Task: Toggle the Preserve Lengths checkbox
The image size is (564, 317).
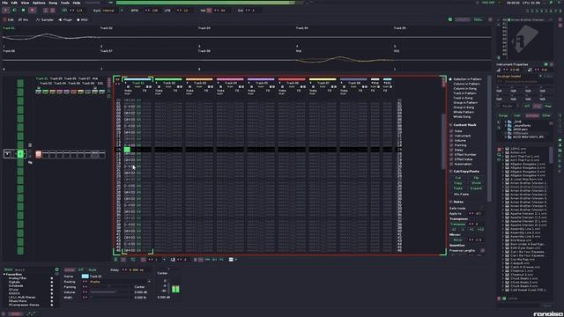Action: 482,250
